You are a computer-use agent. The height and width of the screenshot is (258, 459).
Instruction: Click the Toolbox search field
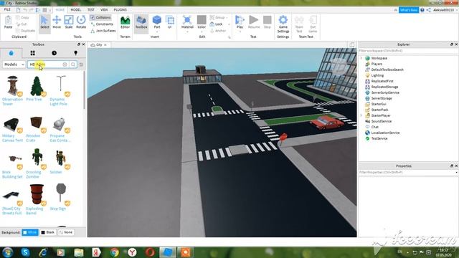click(x=45, y=64)
